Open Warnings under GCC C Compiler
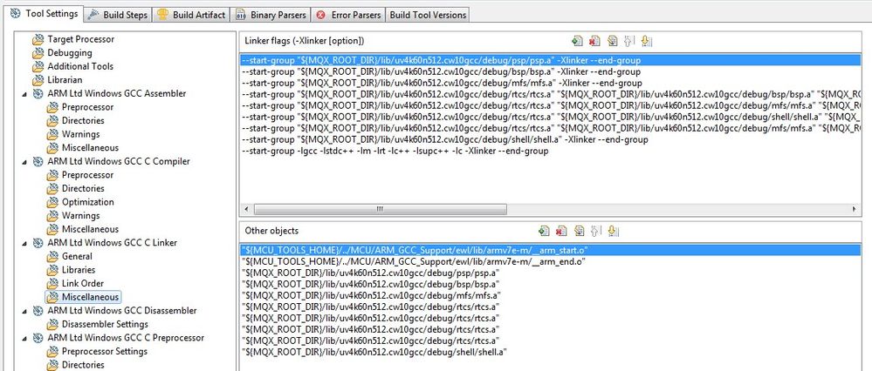 click(x=80, y=216)
